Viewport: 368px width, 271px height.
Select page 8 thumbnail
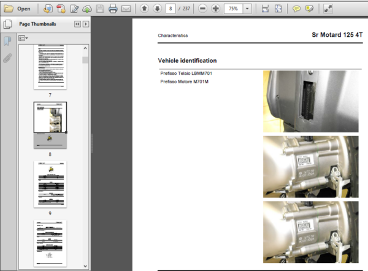point(50,125)
